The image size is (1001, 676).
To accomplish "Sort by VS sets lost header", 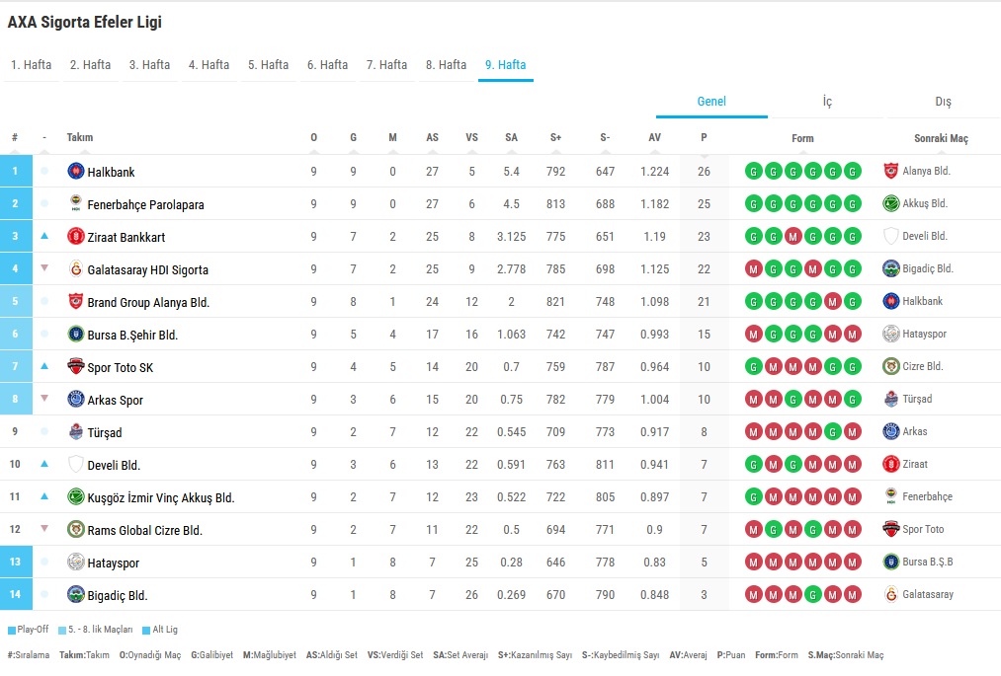I will 471,138.
